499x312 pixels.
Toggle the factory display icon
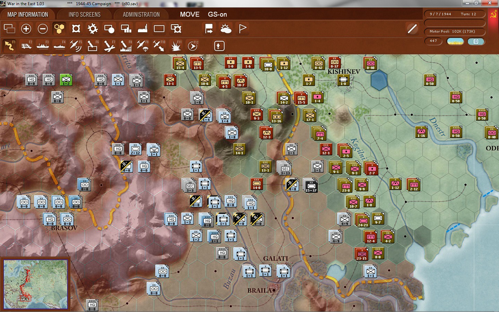coord(142,29)
